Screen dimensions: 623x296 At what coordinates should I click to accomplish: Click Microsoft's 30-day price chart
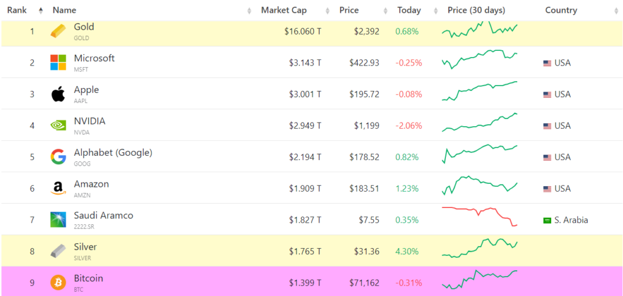coord(479,59)
